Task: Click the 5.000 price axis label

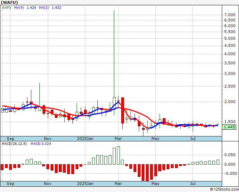Action: 230,38
